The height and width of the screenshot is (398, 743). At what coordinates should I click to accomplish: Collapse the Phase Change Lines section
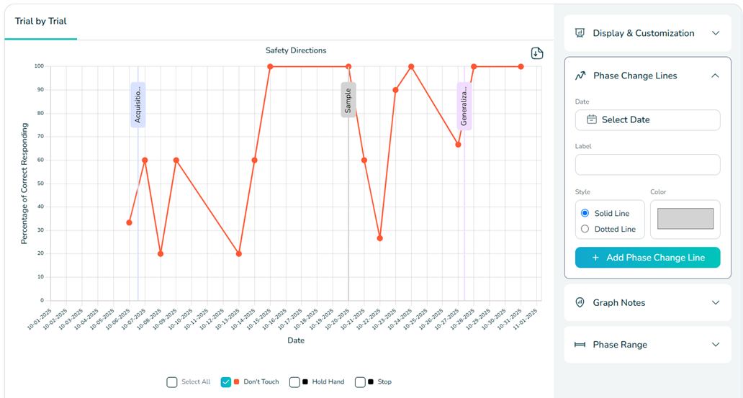[715, 76]
